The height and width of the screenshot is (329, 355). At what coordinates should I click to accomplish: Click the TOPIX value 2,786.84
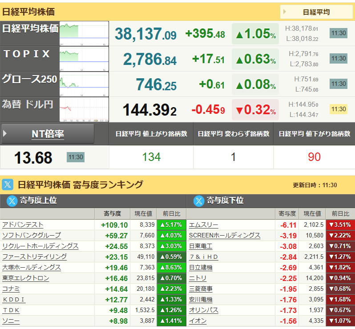[149, 59]
